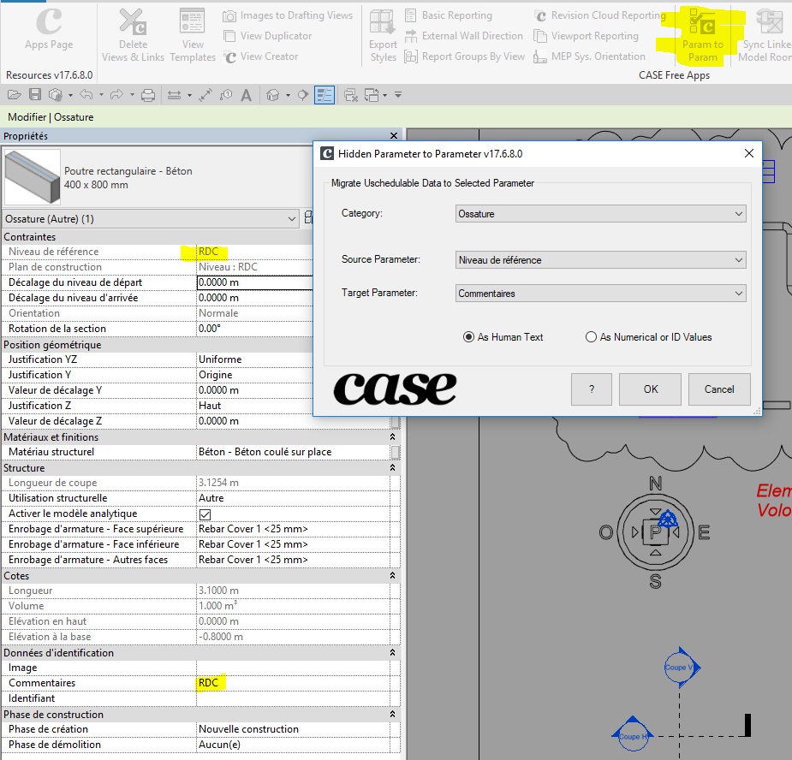Click the '?' help button
Viewport: 792px width, 760px height.
pos(592,389)
